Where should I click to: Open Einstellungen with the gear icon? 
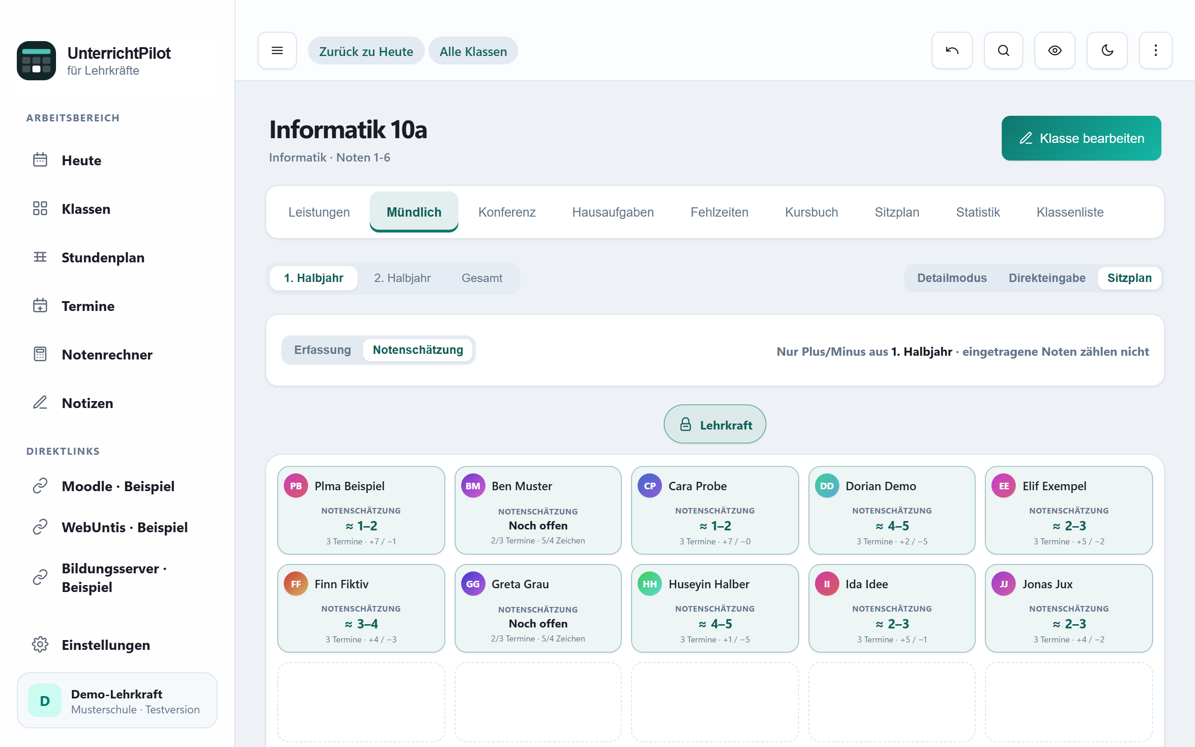coord(117,645)
